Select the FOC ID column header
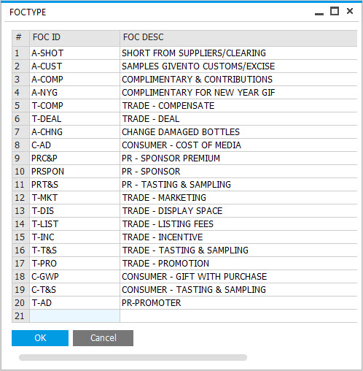 tap(74, 37)
